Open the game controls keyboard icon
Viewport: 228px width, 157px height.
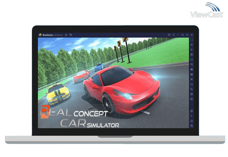pos(192,60)
